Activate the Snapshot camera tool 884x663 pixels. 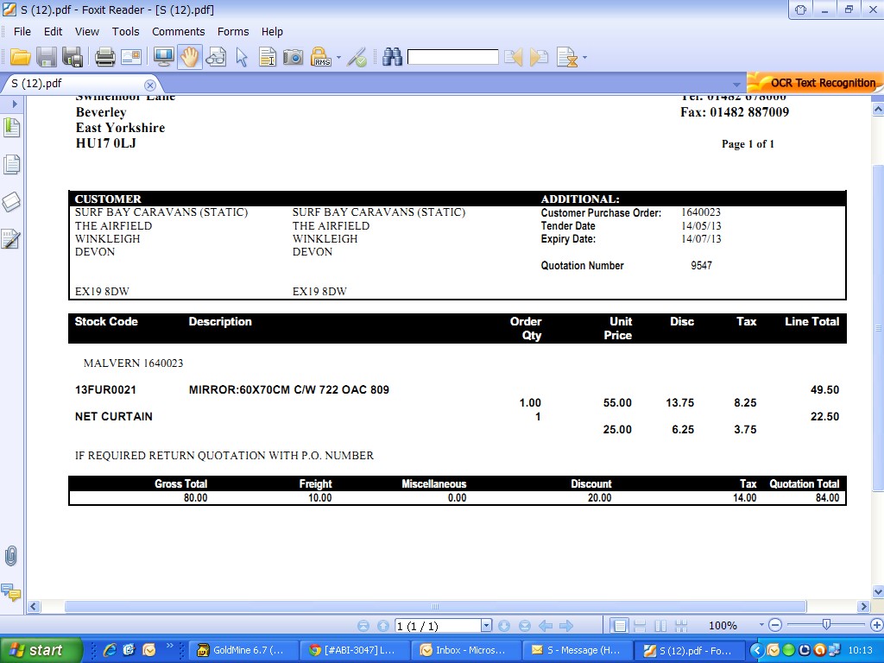click(x=294, y=57)
